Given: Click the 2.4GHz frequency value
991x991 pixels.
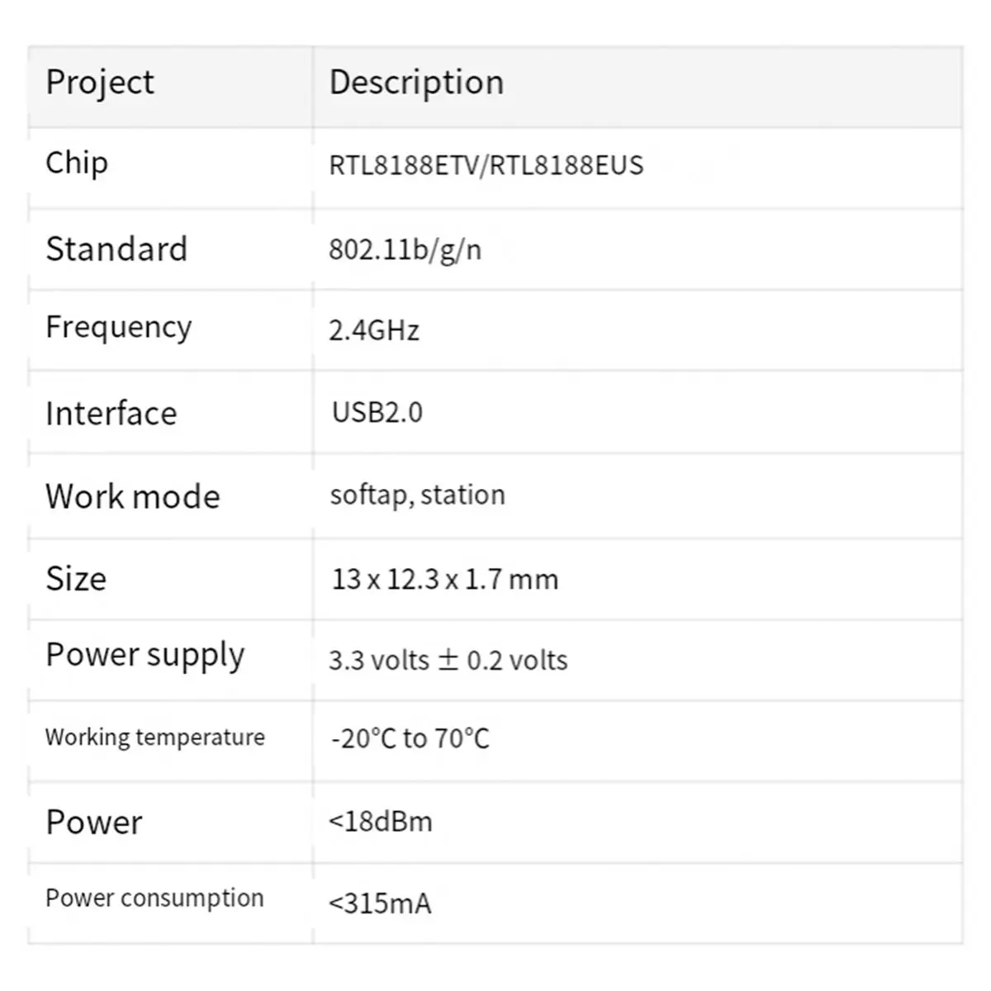Looking at the screenshot, I should coord(374,330).
